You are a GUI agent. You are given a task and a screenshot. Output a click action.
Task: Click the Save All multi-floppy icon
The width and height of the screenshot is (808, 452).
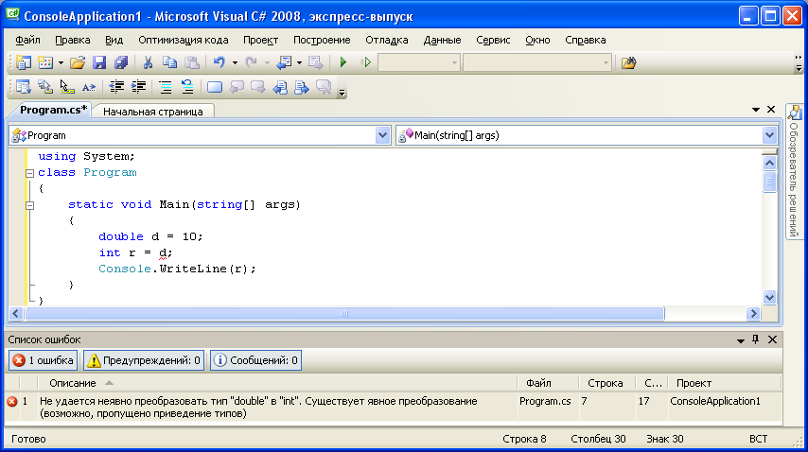click(x=121, y=62)
